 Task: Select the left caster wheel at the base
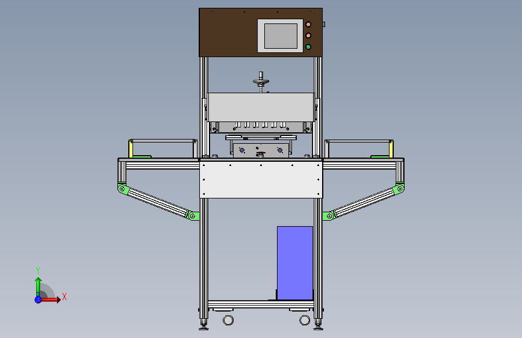228,321
